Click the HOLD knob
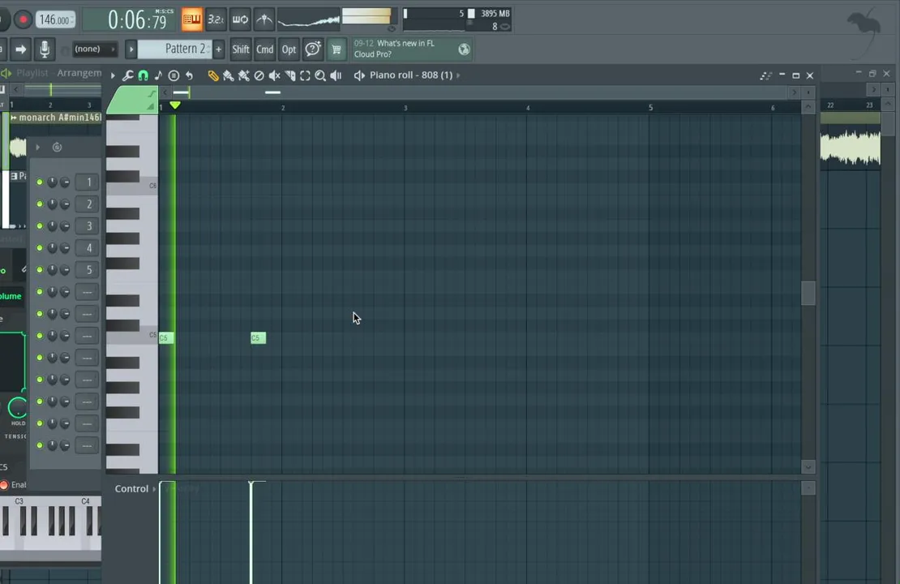Viewport: 900px width, 584px height. [19, 407]
